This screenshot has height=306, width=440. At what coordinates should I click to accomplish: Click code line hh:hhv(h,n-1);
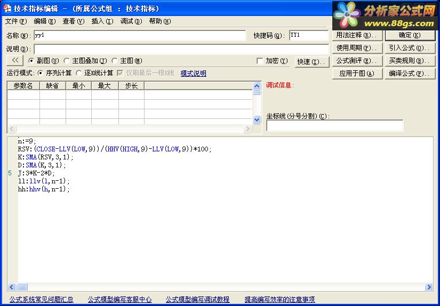[x=44, y=189]
